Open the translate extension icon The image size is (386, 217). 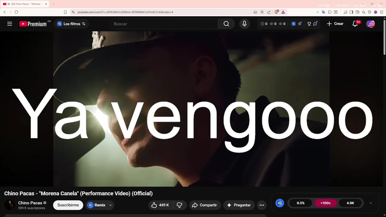pos(323,12)
